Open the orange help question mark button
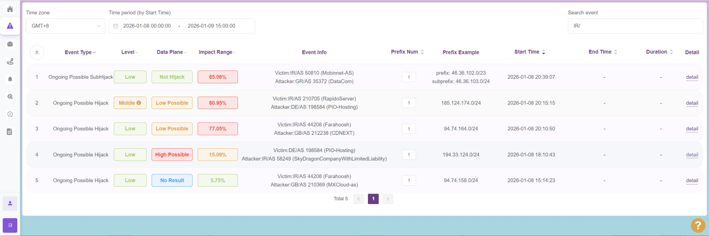The image size is (709, 236). 698,225
